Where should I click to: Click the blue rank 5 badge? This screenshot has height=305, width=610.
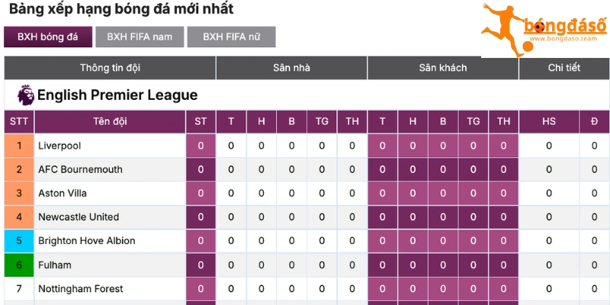point(19,241)
